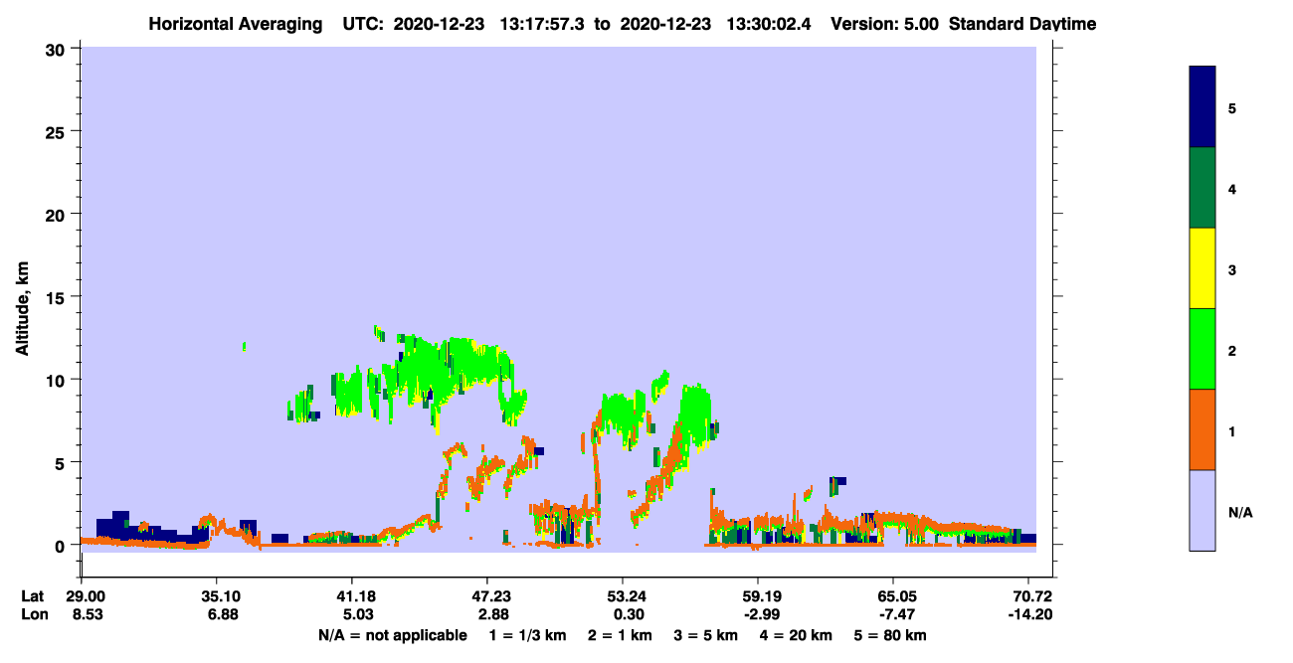Viewport: 1293px width, 663px height.
Task: Click the color bar label 4
Action: pyautogui.click(x=1232, y=188)
